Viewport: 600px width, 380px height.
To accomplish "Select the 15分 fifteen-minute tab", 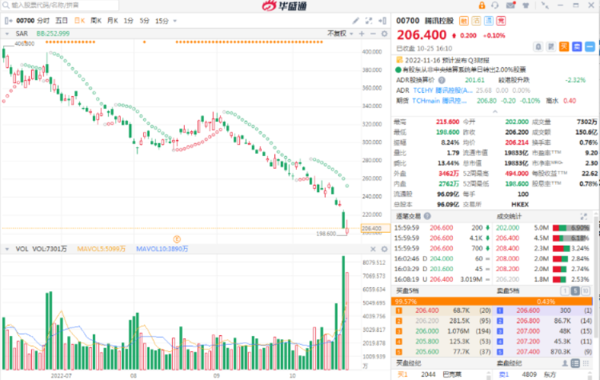I will (x=162, y=21).
